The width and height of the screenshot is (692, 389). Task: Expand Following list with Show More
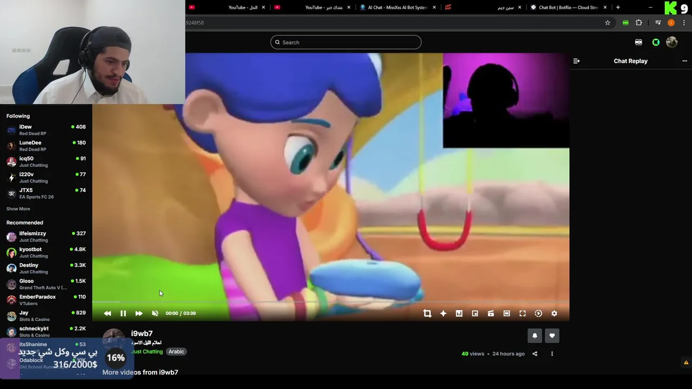click(x=18, y=209)
